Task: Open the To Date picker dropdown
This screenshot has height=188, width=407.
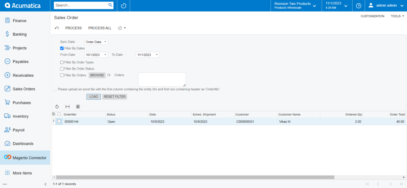Action: point(157,55)
